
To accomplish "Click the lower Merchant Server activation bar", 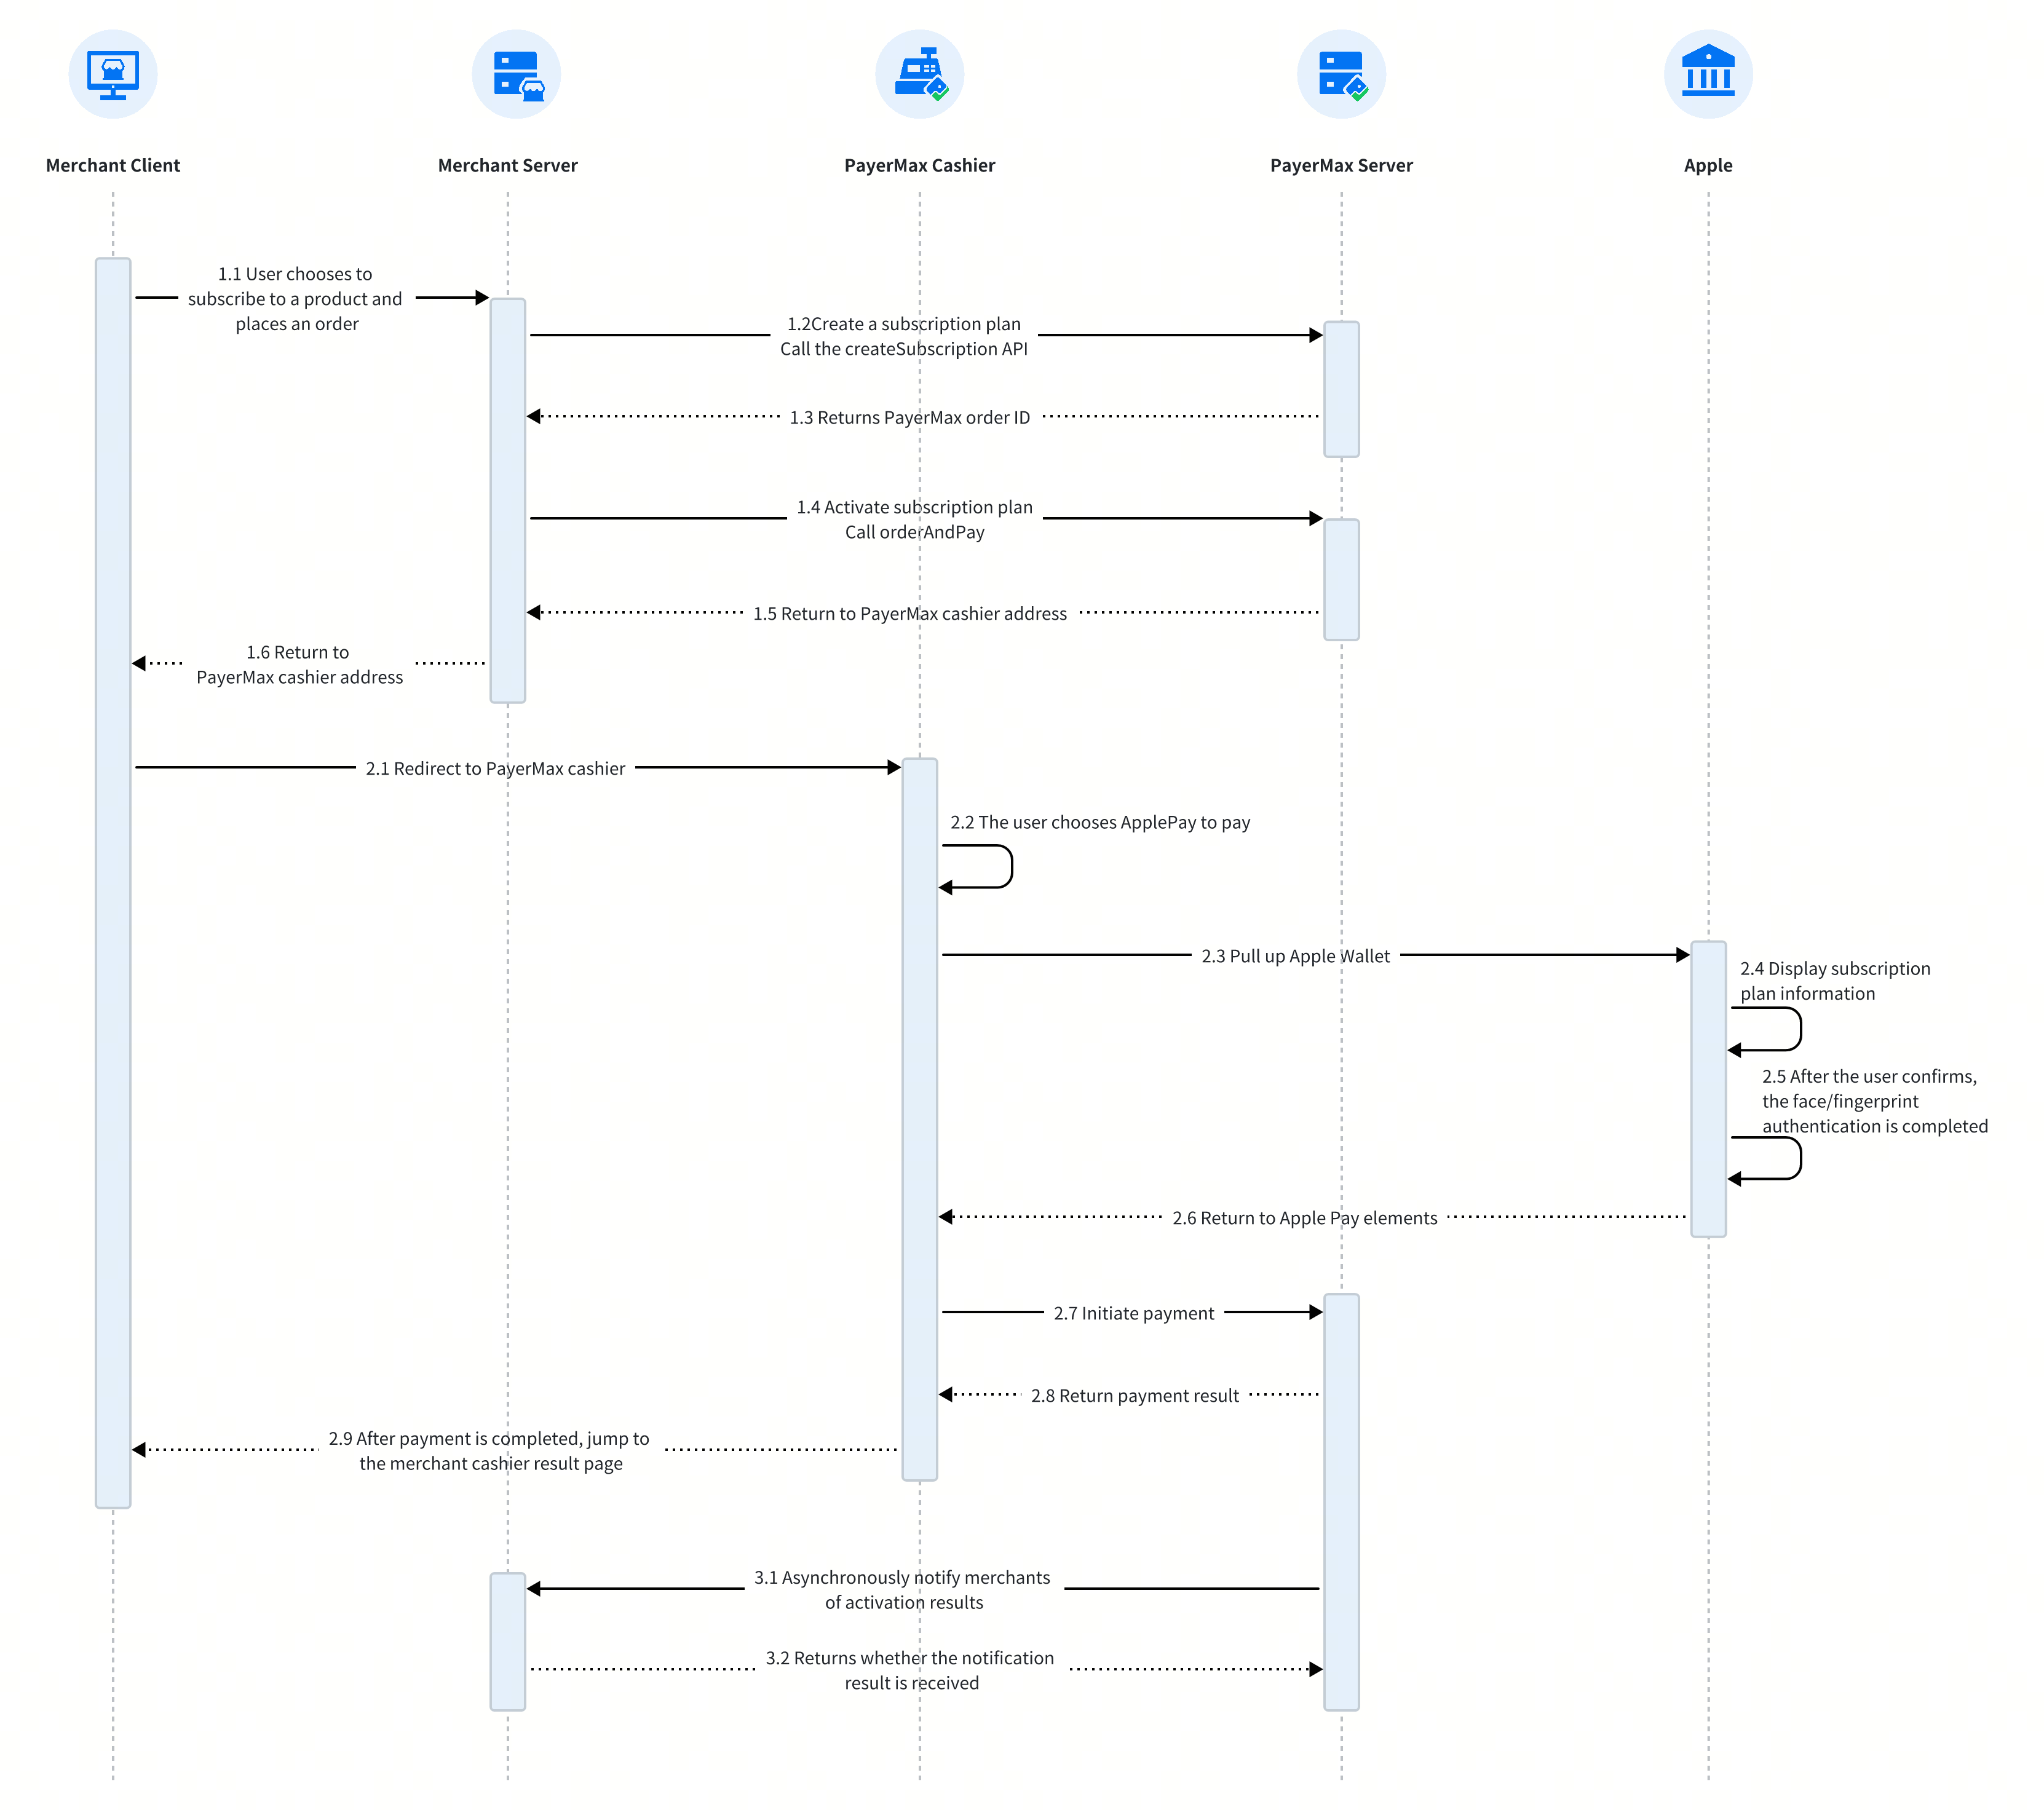I will (x=508, y=1642).
